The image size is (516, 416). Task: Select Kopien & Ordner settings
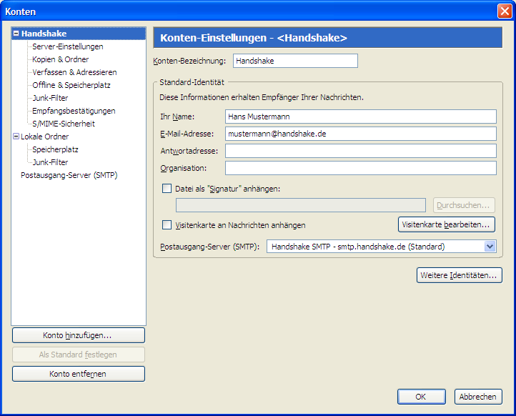[x=60, y=59]
